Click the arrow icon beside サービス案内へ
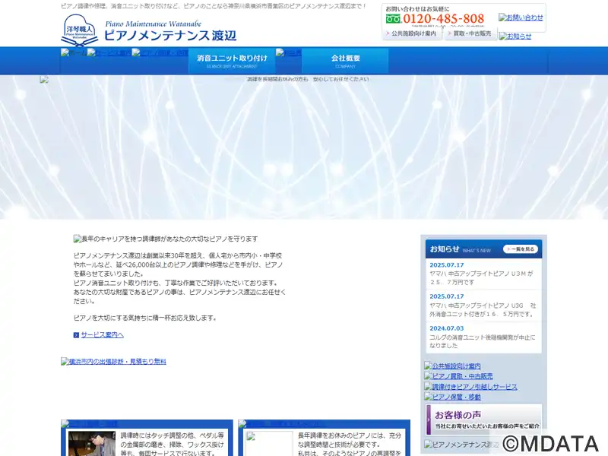 tap(76, 335)
